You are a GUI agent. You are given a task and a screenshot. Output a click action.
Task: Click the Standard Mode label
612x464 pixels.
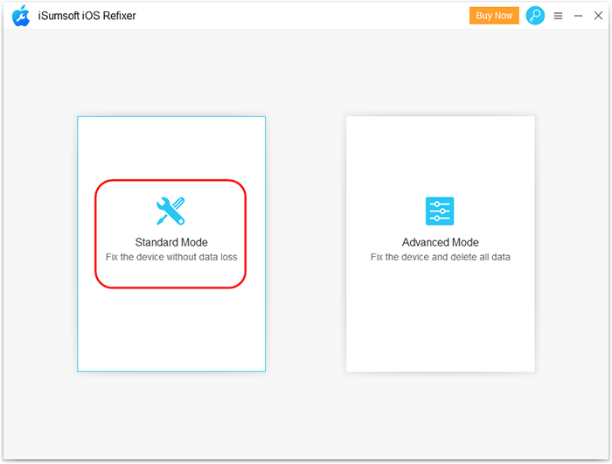click(x=171, y=242)
